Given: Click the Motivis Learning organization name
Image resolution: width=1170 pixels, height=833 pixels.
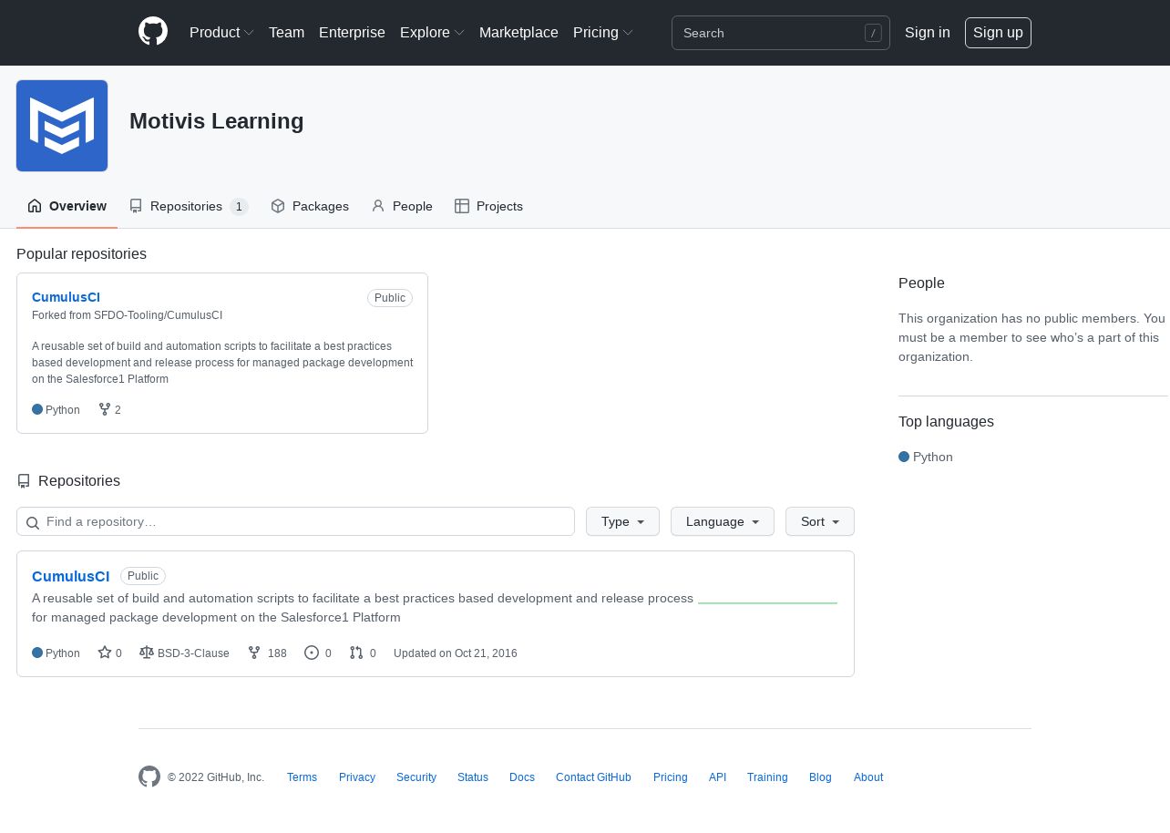Looking at the screenshot, I should [217, 121].
